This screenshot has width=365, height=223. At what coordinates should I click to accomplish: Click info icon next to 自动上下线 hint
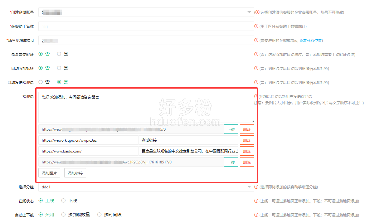coord(256,215)
